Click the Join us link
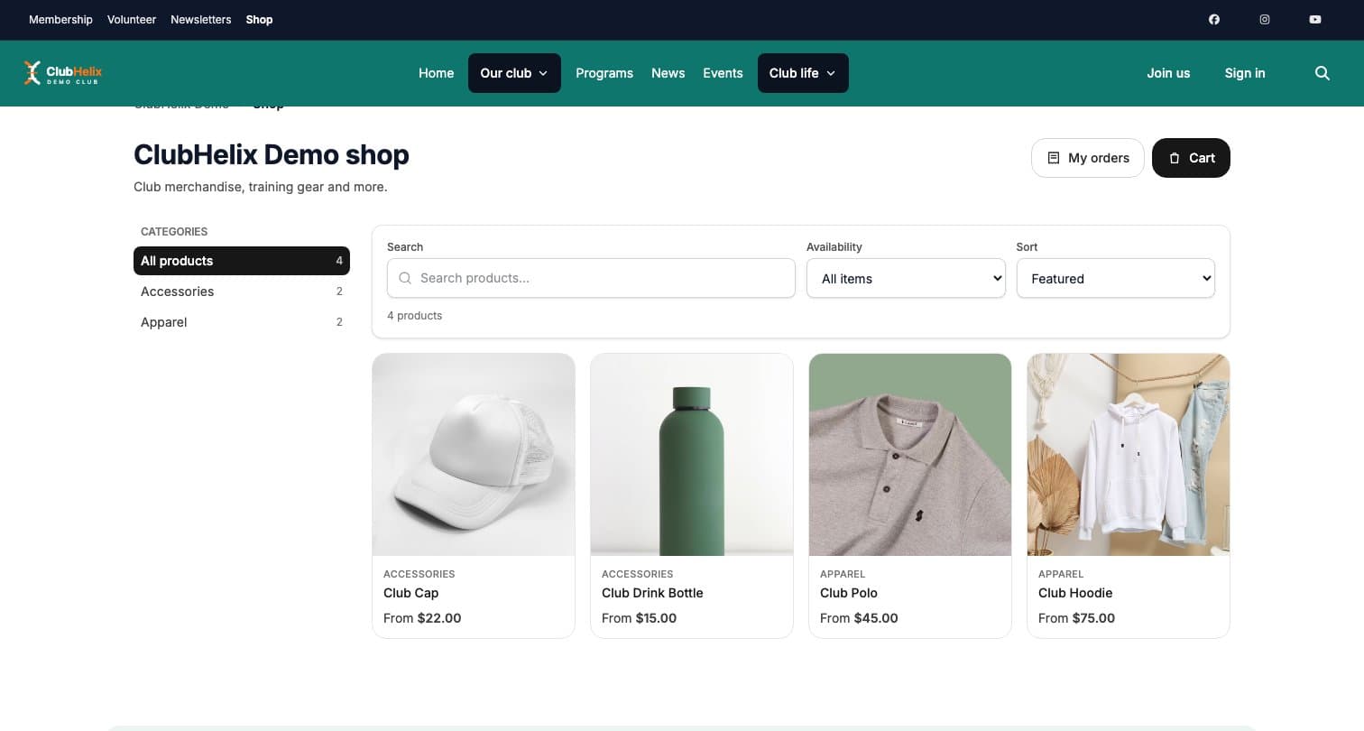Image resolution: width=1364 pixels, height=731 pixels. (1168, 73)
